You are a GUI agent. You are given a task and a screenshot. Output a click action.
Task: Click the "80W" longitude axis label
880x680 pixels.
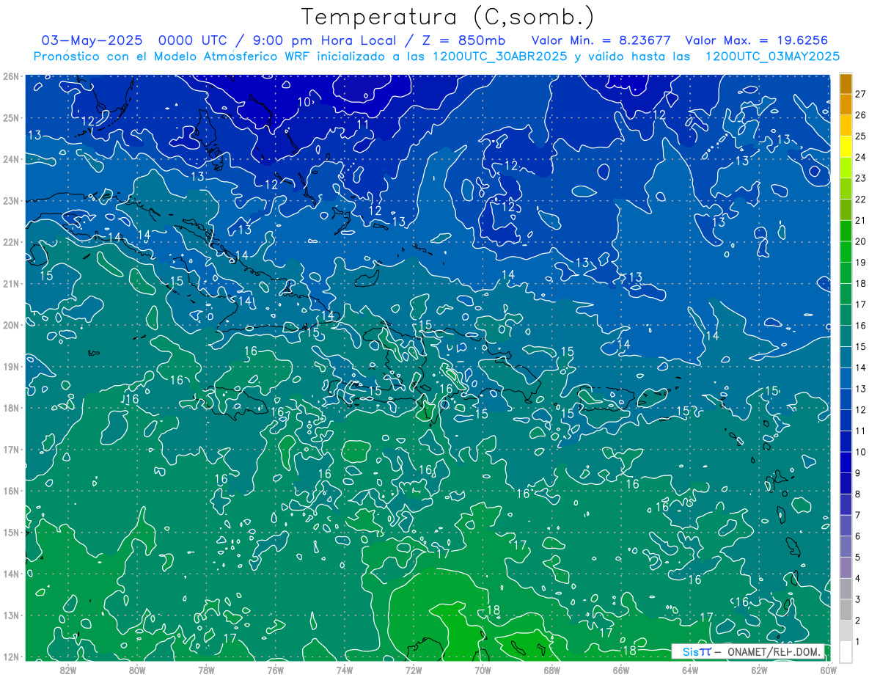(137, 670)
